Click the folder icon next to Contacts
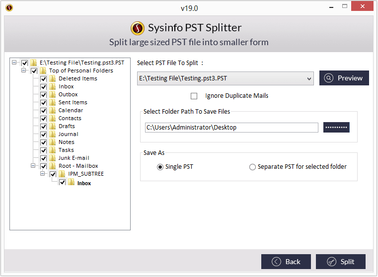The image size is (378, 277). point(52,118)
